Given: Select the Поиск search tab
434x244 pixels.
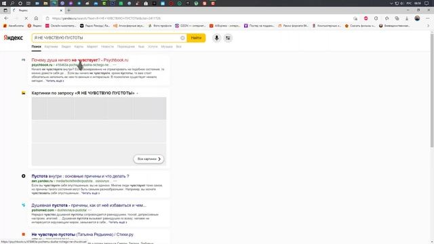Looking at the screenshot, I should [36, 47].
